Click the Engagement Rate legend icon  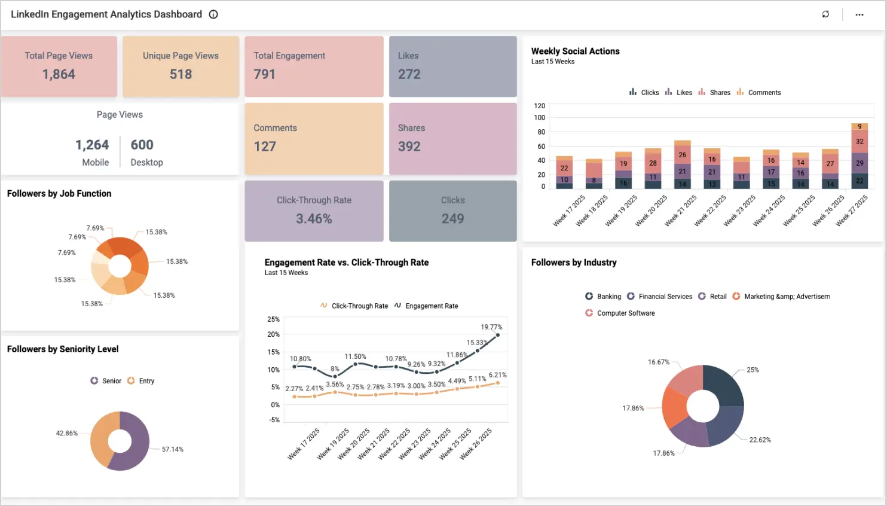398,306
